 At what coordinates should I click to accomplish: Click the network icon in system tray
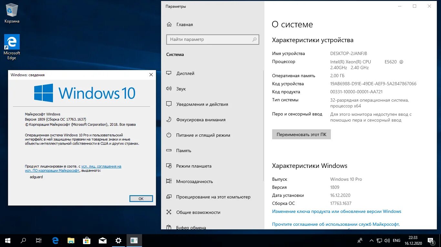(x=379, y=241)
